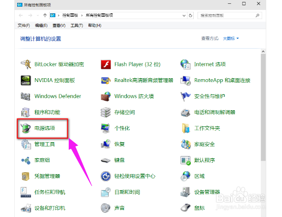Viewport: 282px width, 217px height.
Task: Open the 大图标 view mode dropdown
Action: [231, 38]
